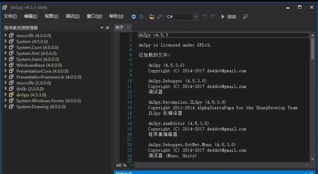318x174 pixels.
Task: Click the AlphaSierraPapa copyright line
Action: point(223,108)
